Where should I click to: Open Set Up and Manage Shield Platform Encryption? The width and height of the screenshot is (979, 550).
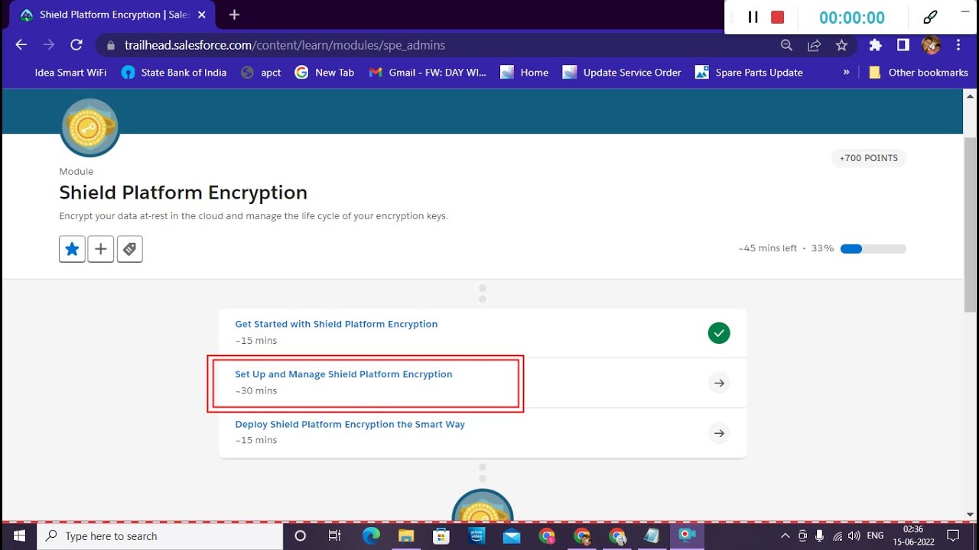pyautogui.click(x=343, y=374)
